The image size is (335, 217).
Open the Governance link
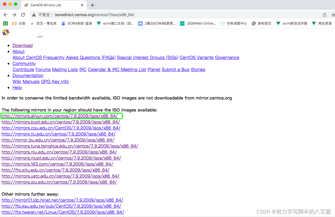(x=227, y=58)
